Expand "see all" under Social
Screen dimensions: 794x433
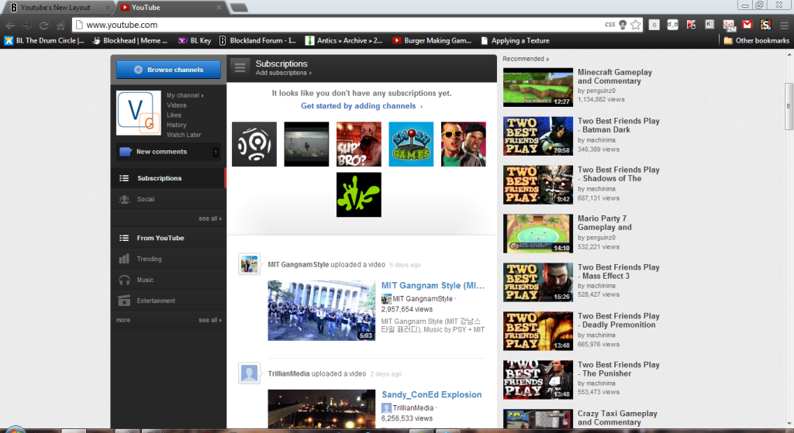pos(209,218)
